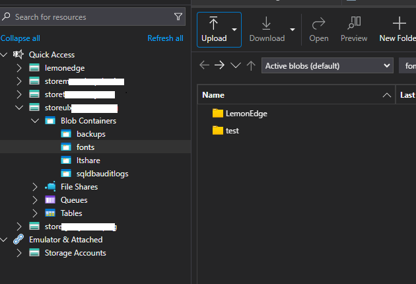Click the storem storage account icon
416x284 pixels.
tap(34, 81)
